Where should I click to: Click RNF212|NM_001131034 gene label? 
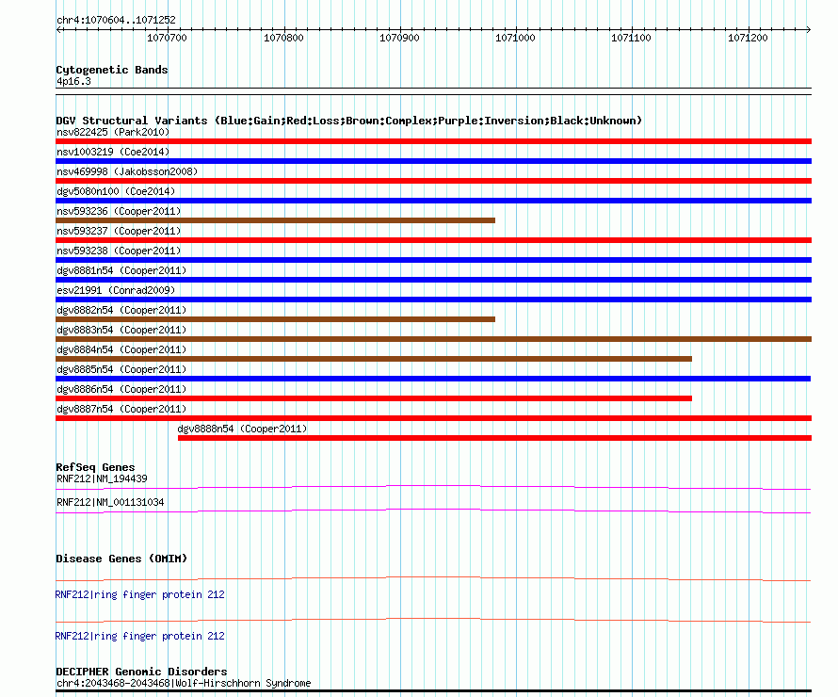point(110,502)
